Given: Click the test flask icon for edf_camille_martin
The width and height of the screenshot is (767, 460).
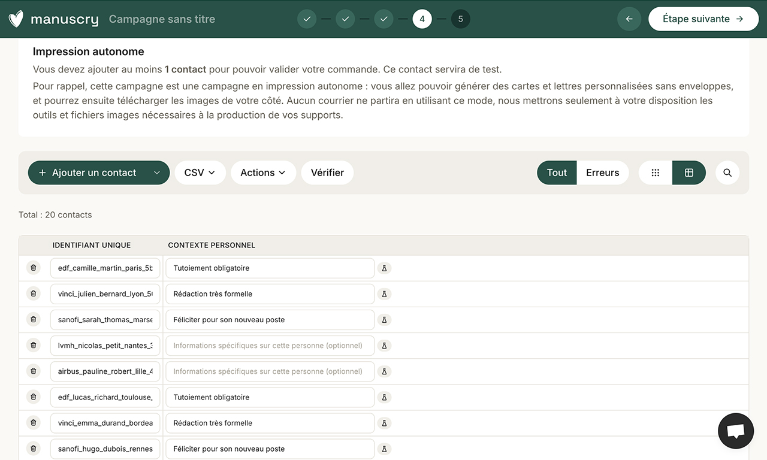Looking at the screenshot, I should [384, 268].
